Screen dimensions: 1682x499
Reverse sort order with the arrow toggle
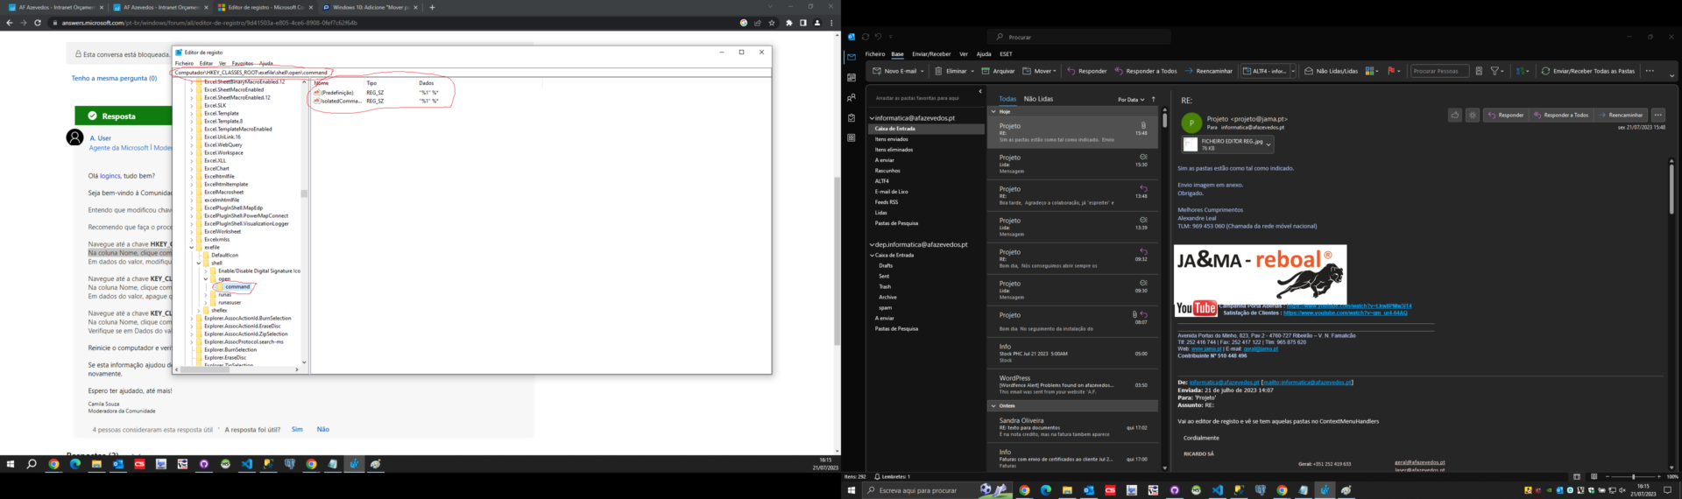coord(1154,99)
